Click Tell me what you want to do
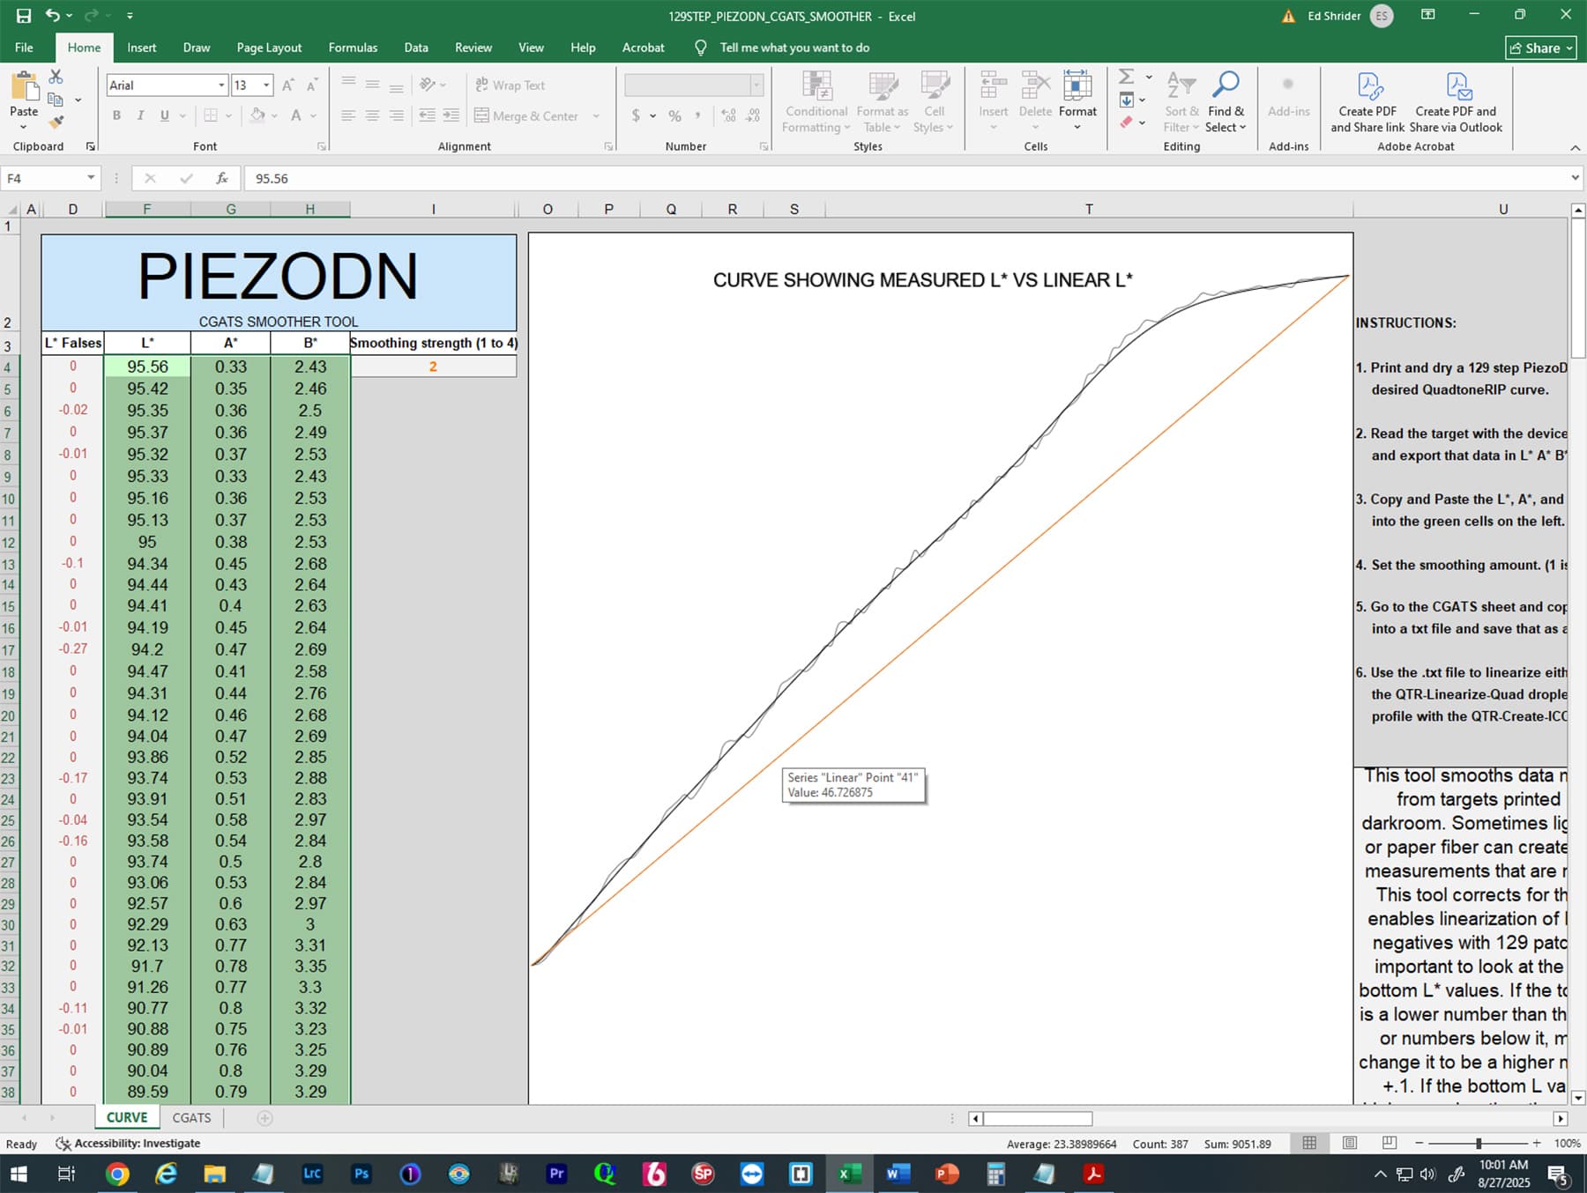 (x=794, y=48)
